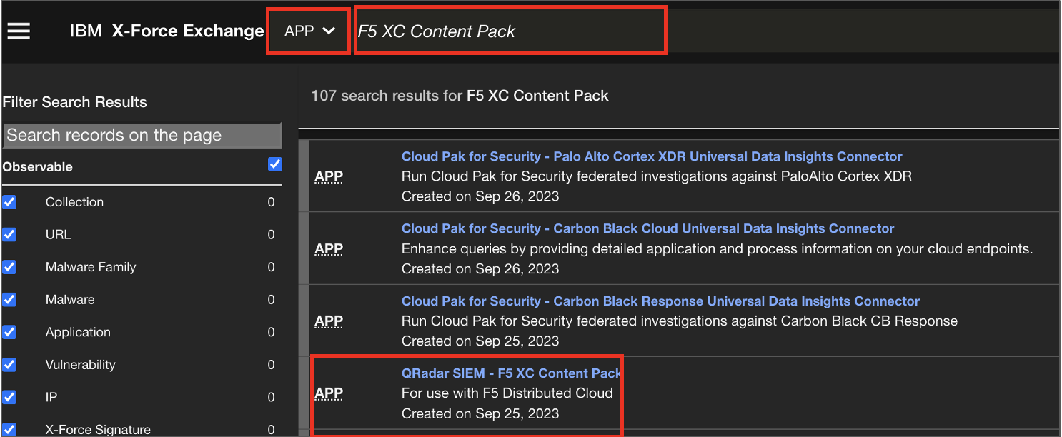Click the Search records on the page field

142,135
